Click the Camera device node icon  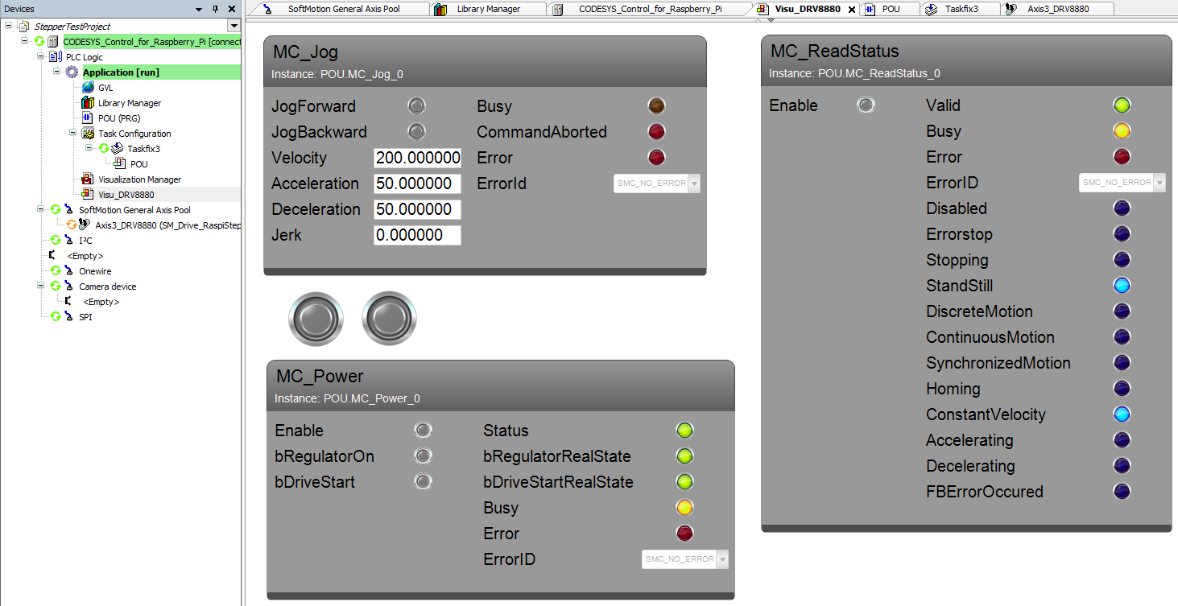coord(68,287)
